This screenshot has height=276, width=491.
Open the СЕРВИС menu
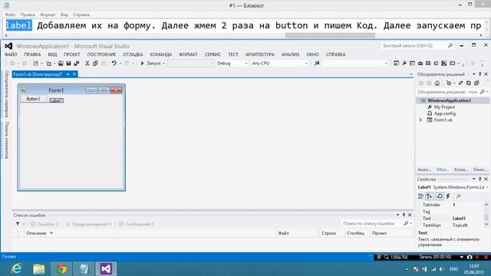(x=213, y=54)
